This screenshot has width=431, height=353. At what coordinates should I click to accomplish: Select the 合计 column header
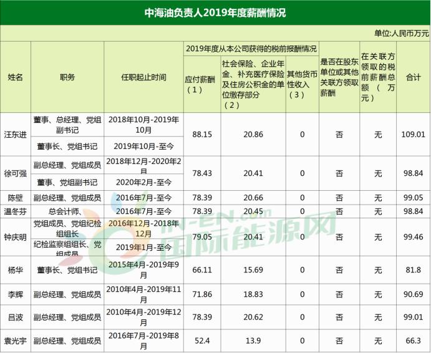coord(414,77)
